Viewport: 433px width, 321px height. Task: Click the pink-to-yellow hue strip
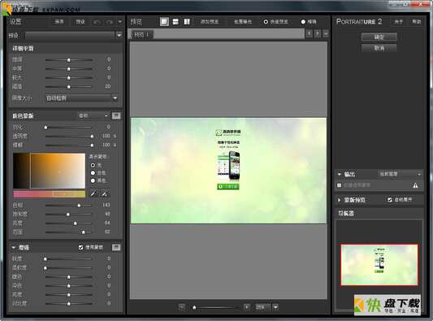tap(50, 194)
